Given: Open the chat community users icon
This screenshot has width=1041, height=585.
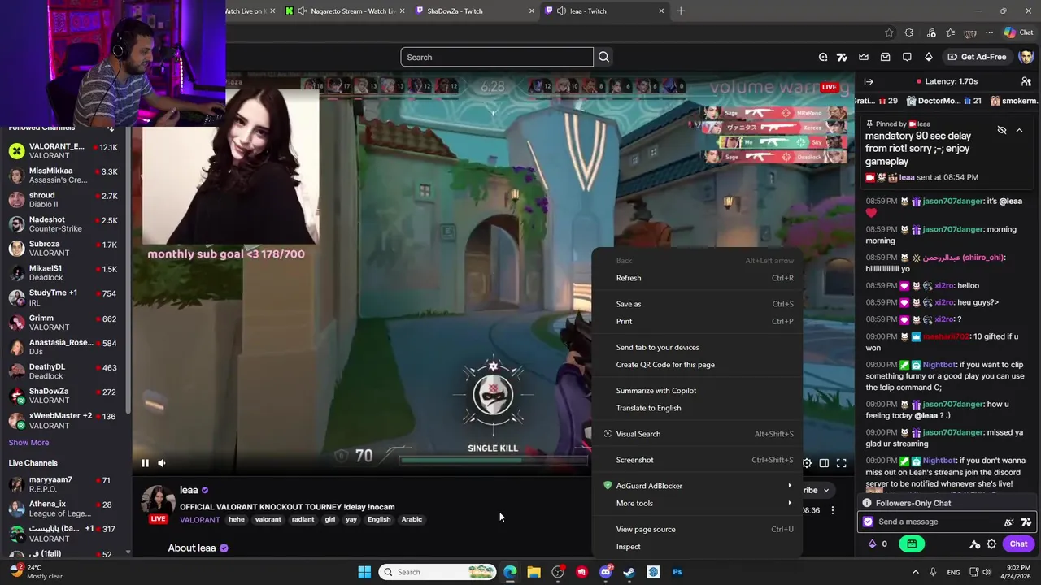Looking at the screenshot, I should (x=1026, y=81).
